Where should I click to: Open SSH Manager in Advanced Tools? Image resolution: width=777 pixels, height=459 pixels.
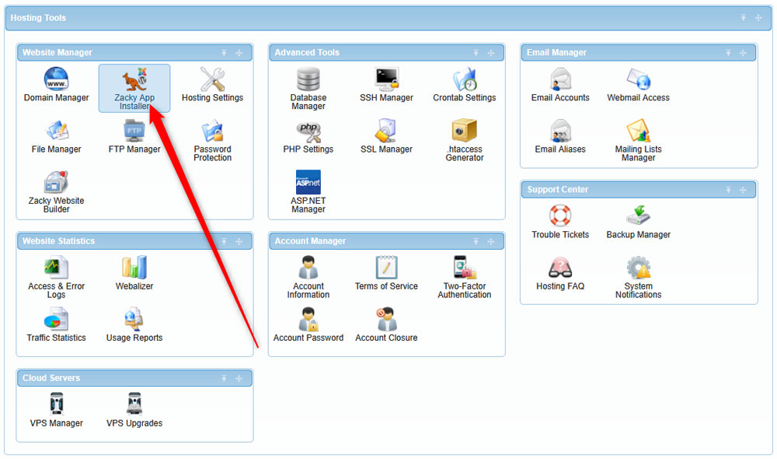[x=386, y=86]
